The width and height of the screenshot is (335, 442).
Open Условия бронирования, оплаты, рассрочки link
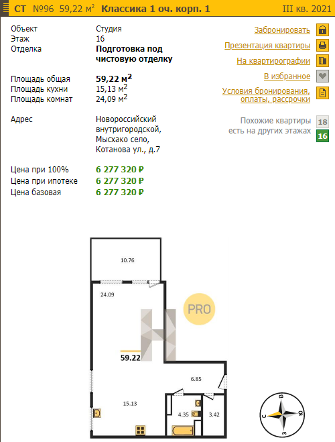pos(266,95)
